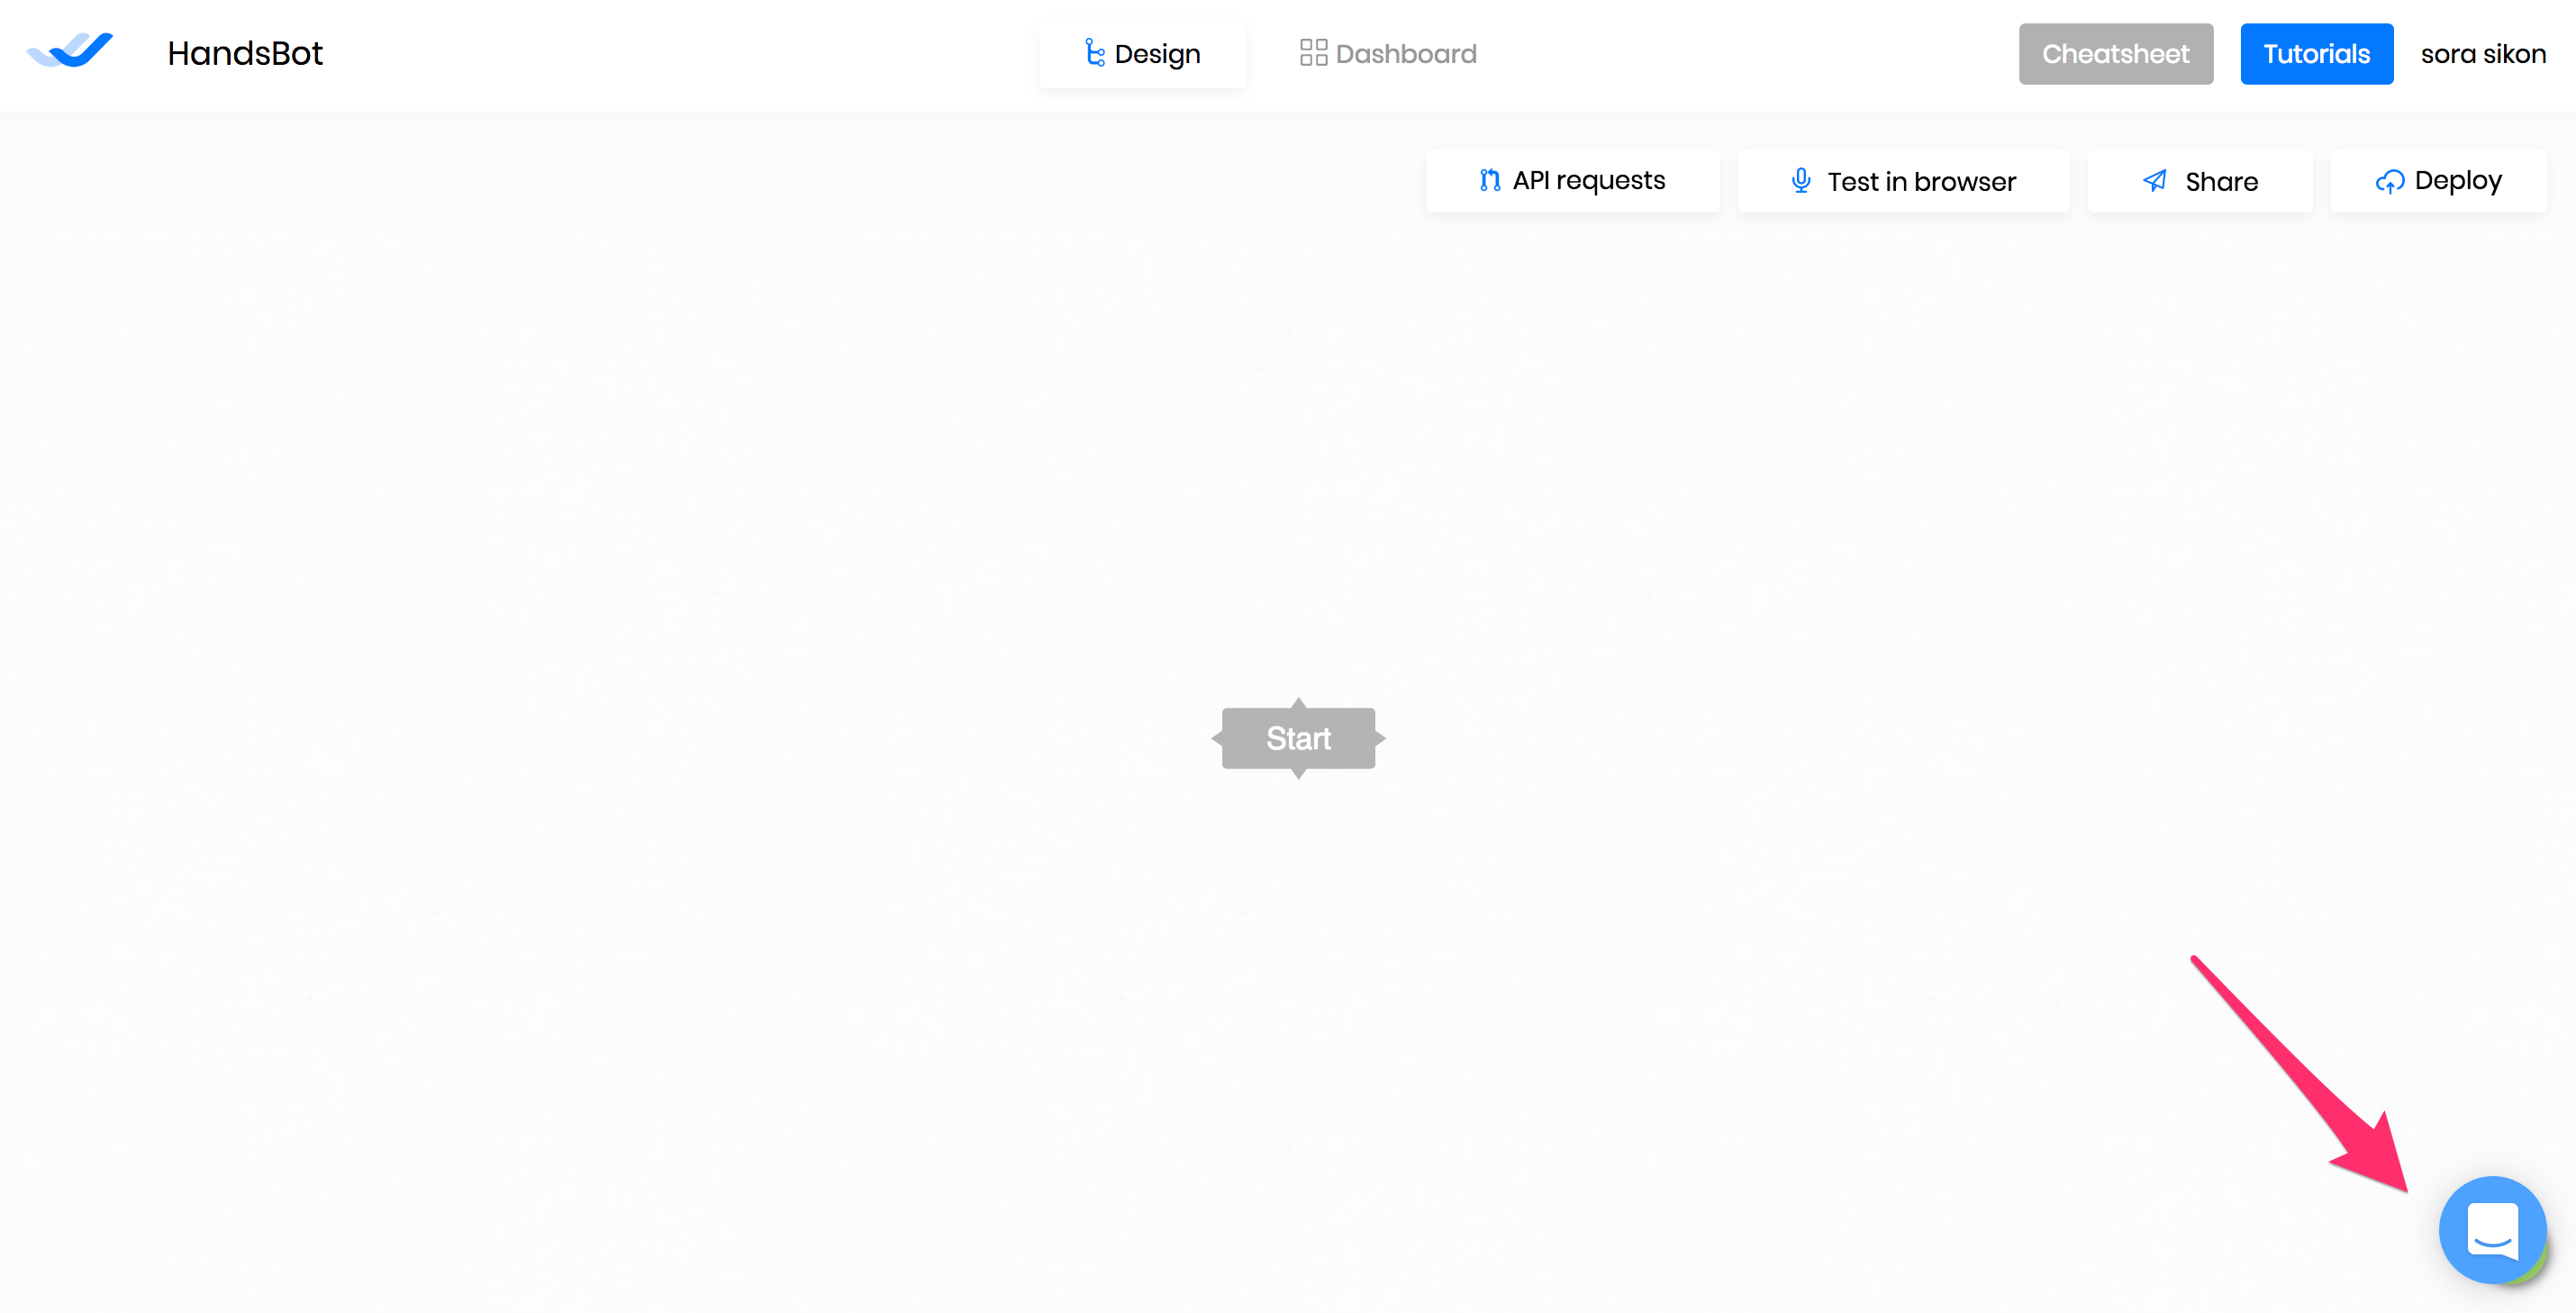This screenshot has width=2576, height=1313.
Task: Click the right connector of Start node
Action: 1380,738
